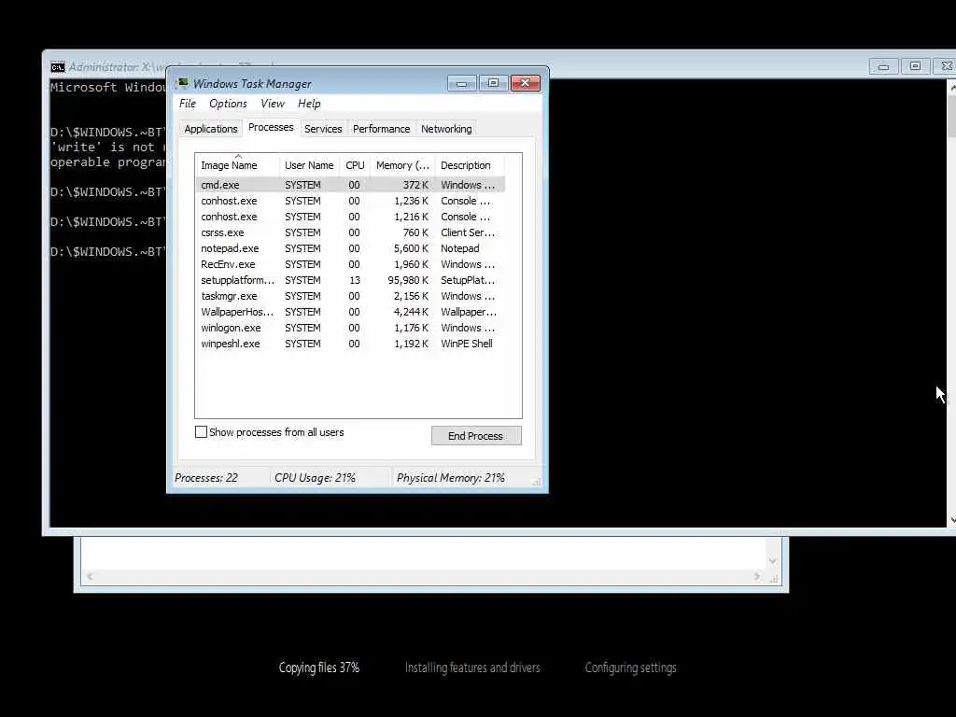This screenshot has width=956, height=717.
Task: Select the taskmgr.exe process
Action: (350, 296)
